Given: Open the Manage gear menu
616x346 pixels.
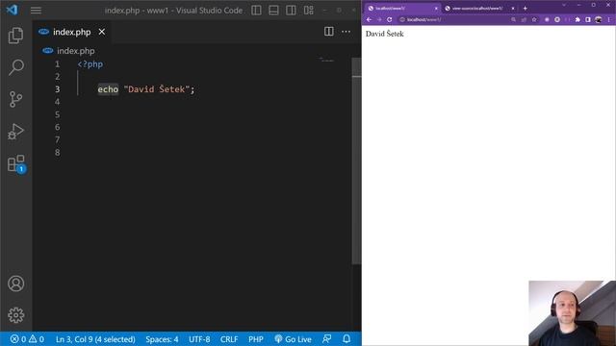Looking at the screenshot, I should coord(15,315).
